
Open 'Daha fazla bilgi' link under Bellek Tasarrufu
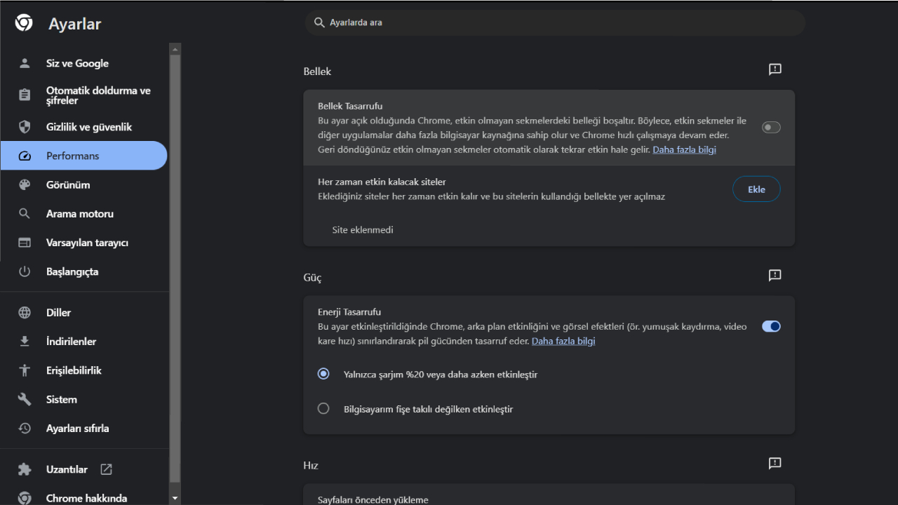click(x=685, y=149)
